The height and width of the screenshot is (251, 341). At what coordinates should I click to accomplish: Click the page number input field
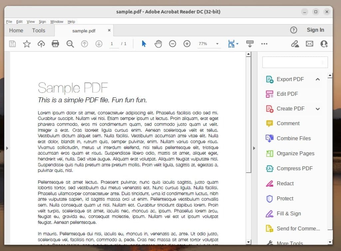click(x=114, y=44)
